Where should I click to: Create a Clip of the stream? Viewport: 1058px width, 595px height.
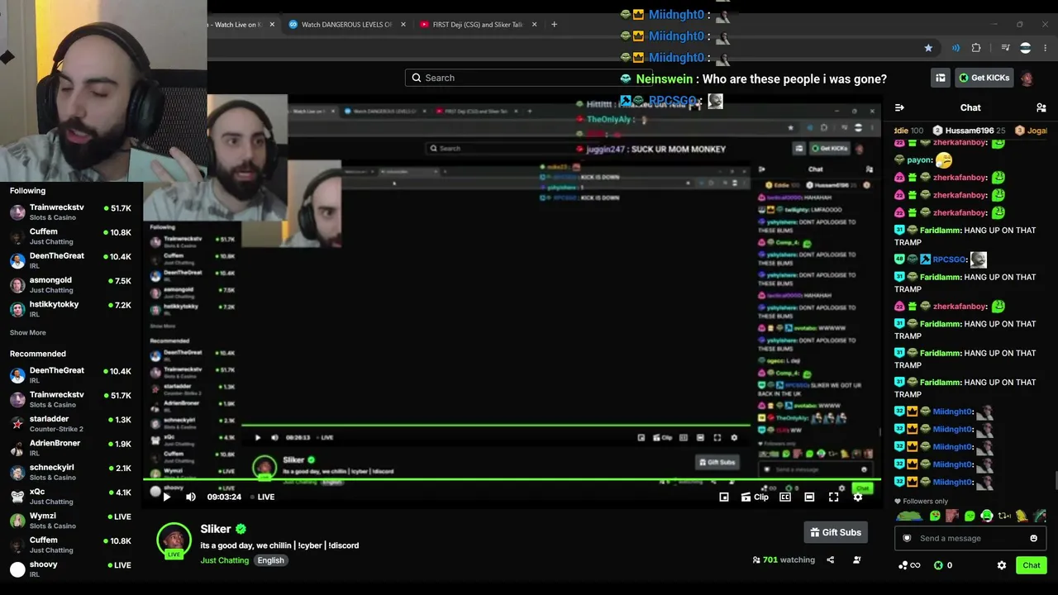[x=755, y=497]
